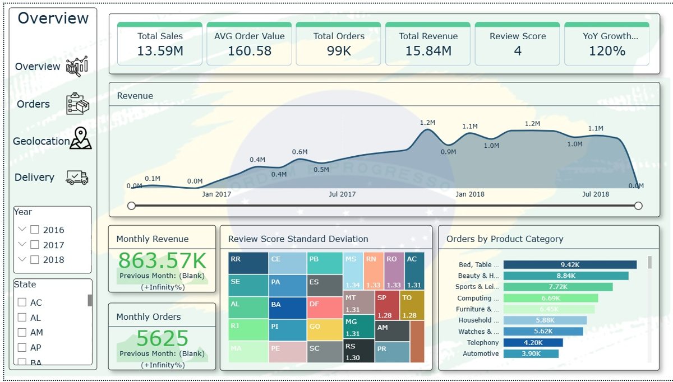This screenshot has width=673, height=382.
Task: Select the TO 1.28 treemap tile
Action: [x=412, y=305]
